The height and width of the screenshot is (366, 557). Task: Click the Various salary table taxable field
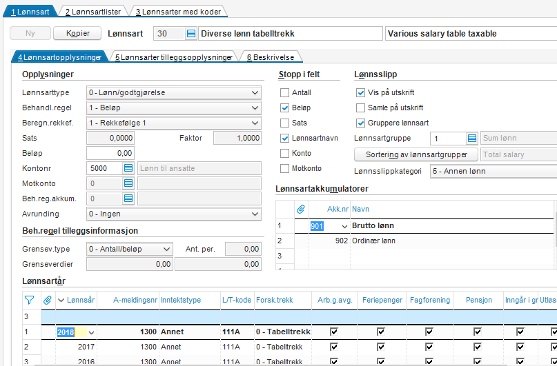click(x=471, y=34)
